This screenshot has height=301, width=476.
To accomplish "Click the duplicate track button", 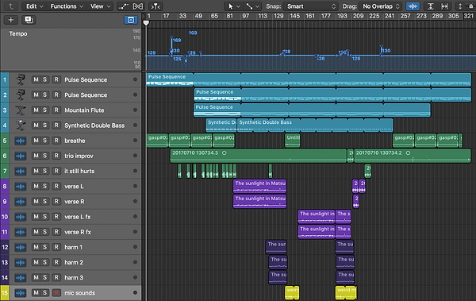I will pos(29,20).
